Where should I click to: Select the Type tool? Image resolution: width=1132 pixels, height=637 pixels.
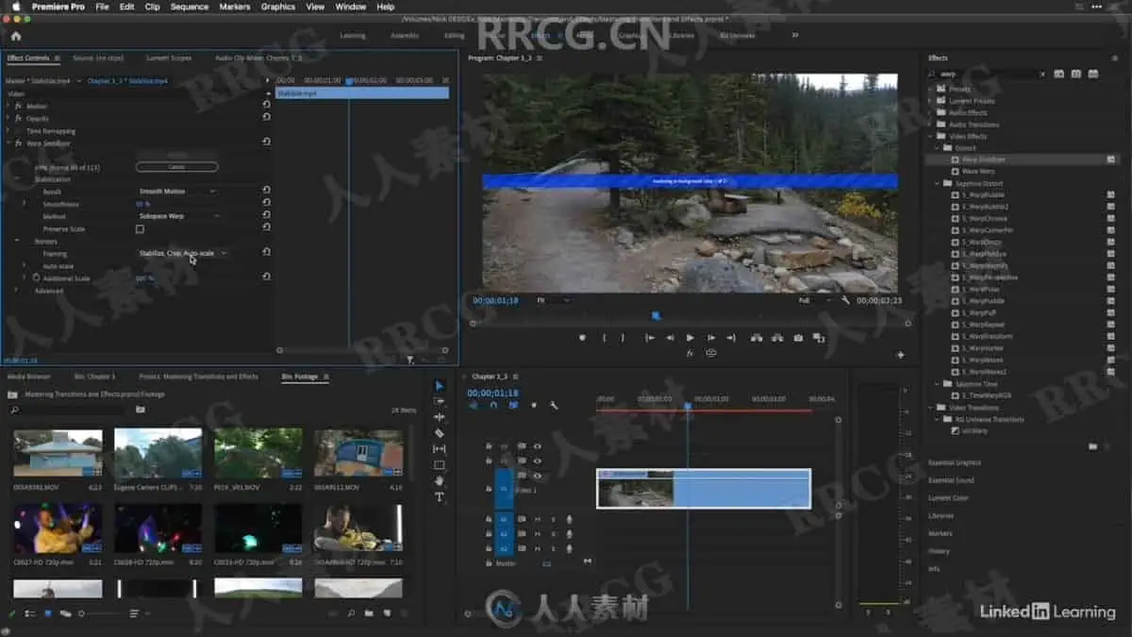coord(439,497)
